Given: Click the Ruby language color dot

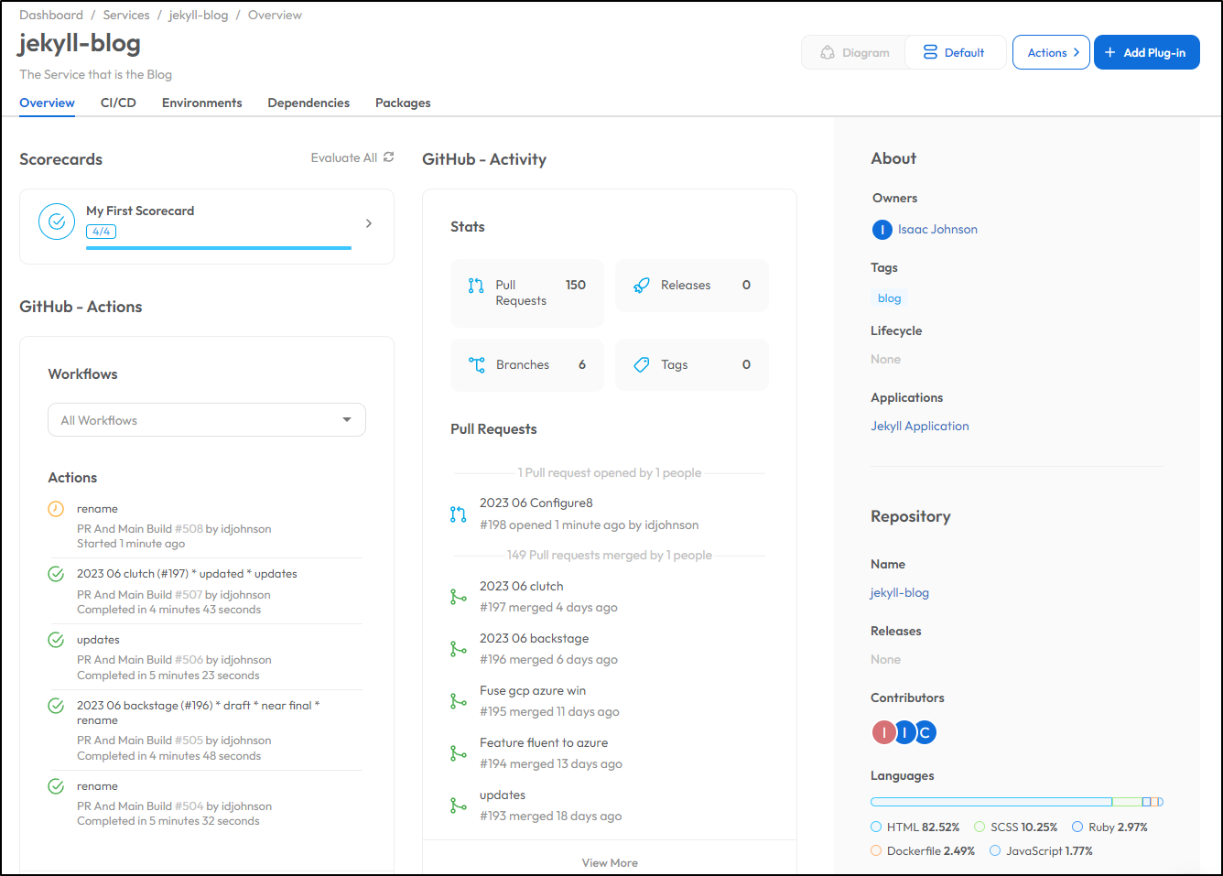Looking at the screenshot, I should pyautogui.click(x=1077, y=827).
